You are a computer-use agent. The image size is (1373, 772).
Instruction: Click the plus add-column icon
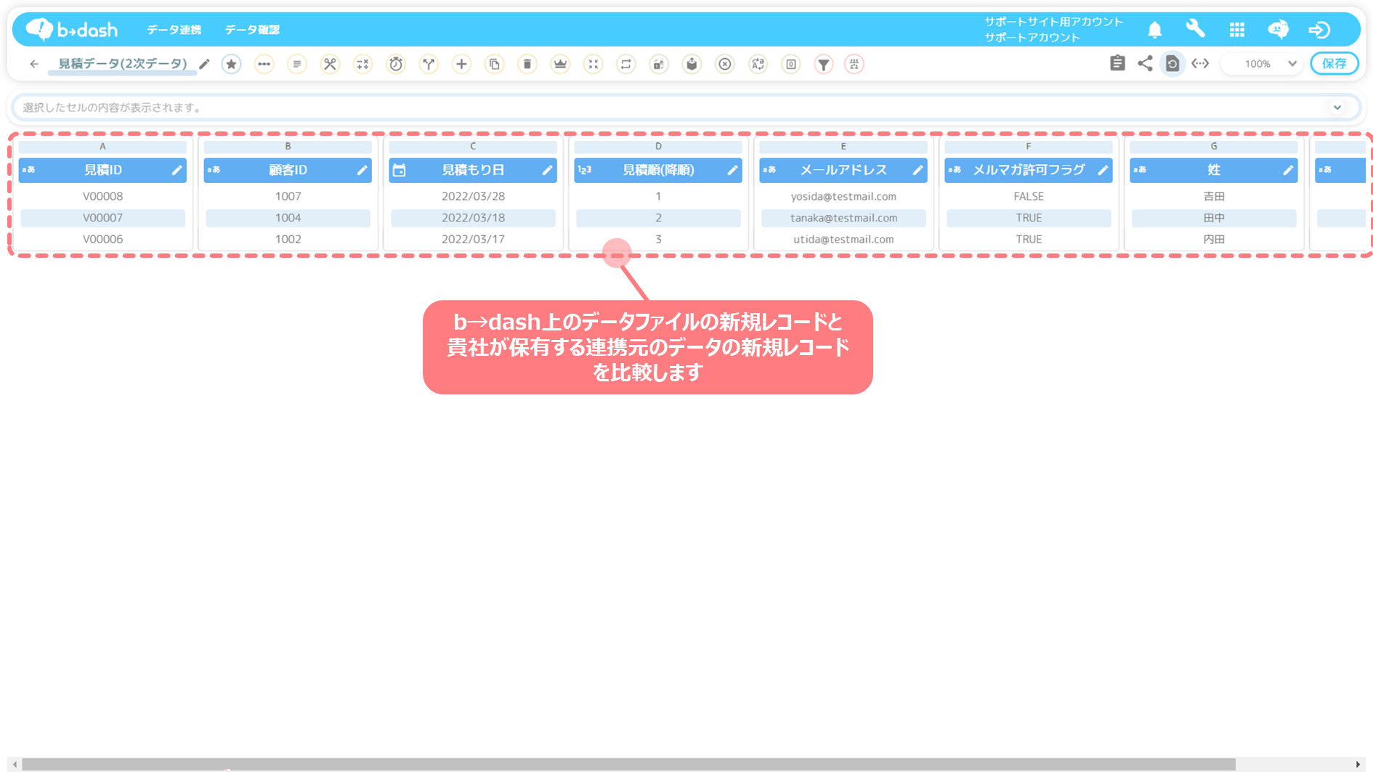(x=461, y=64)
